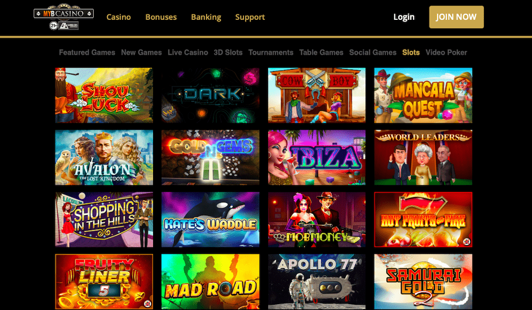The width and height of the screenshot is (532, 310).
Task: Select the Hot Fruits on Fire game
Action: tap(423, 220)
